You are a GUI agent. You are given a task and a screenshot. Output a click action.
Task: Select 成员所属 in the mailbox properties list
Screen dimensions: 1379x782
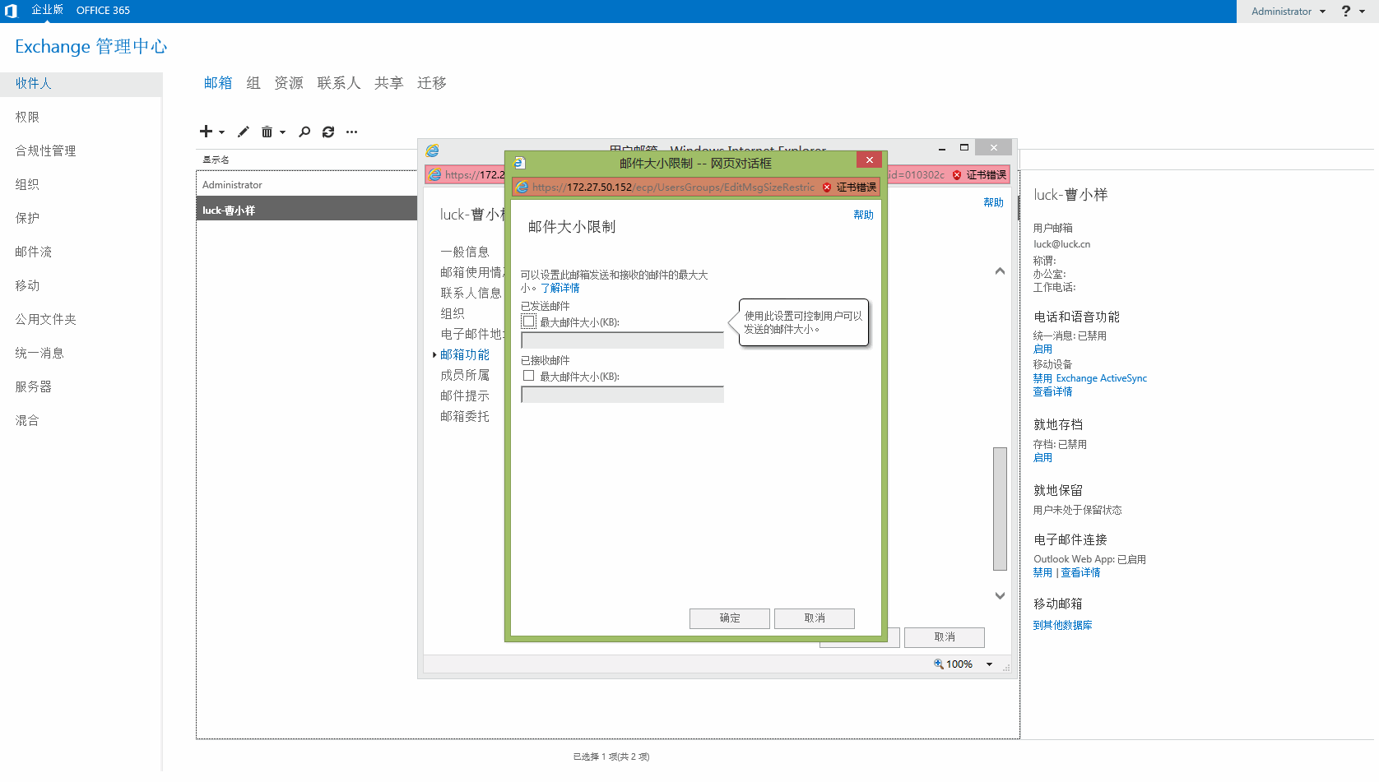(465, 375)
